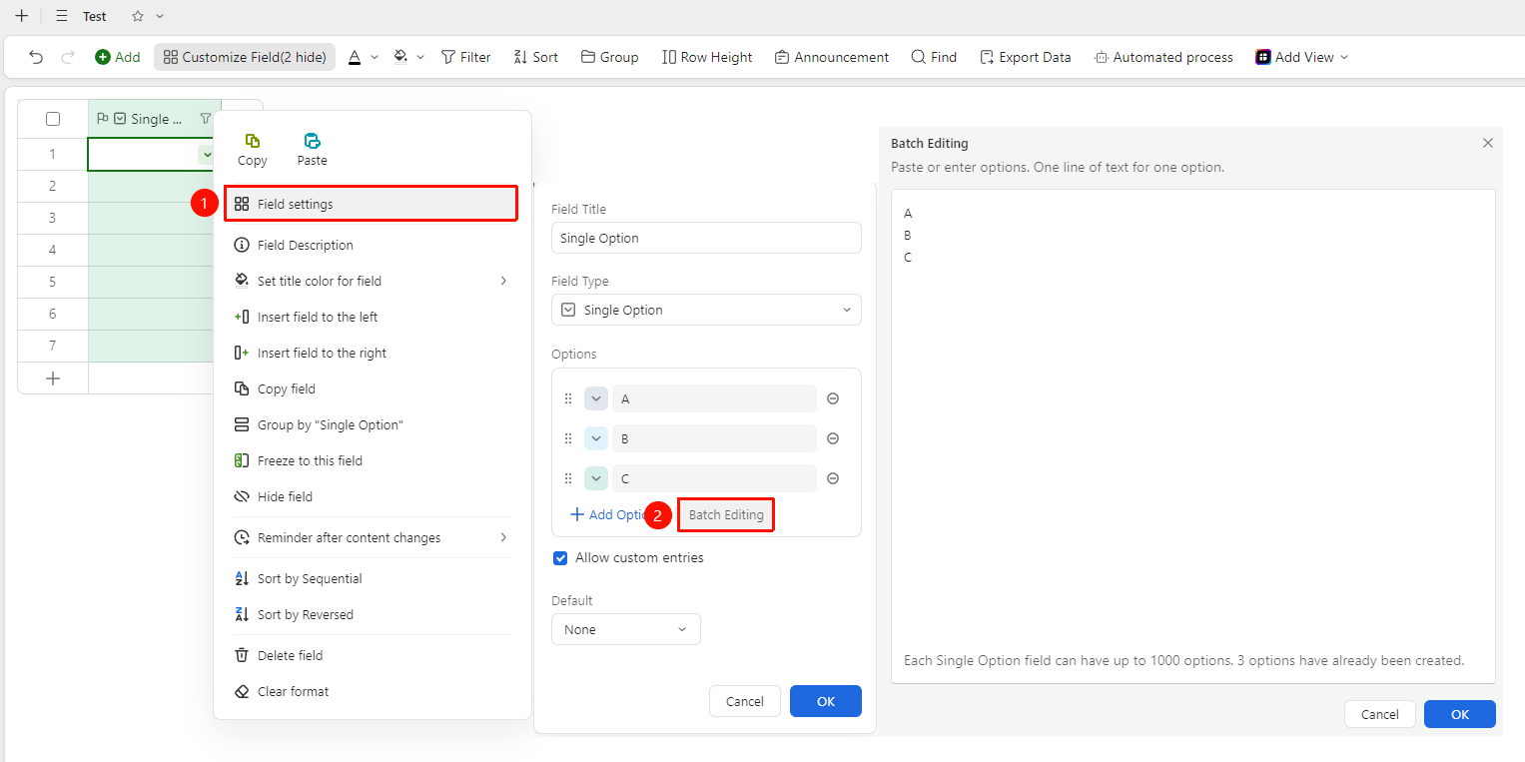Select Field settings menu entry
The width and height of the screenshot is (1525, 762).
pos(371,204)
